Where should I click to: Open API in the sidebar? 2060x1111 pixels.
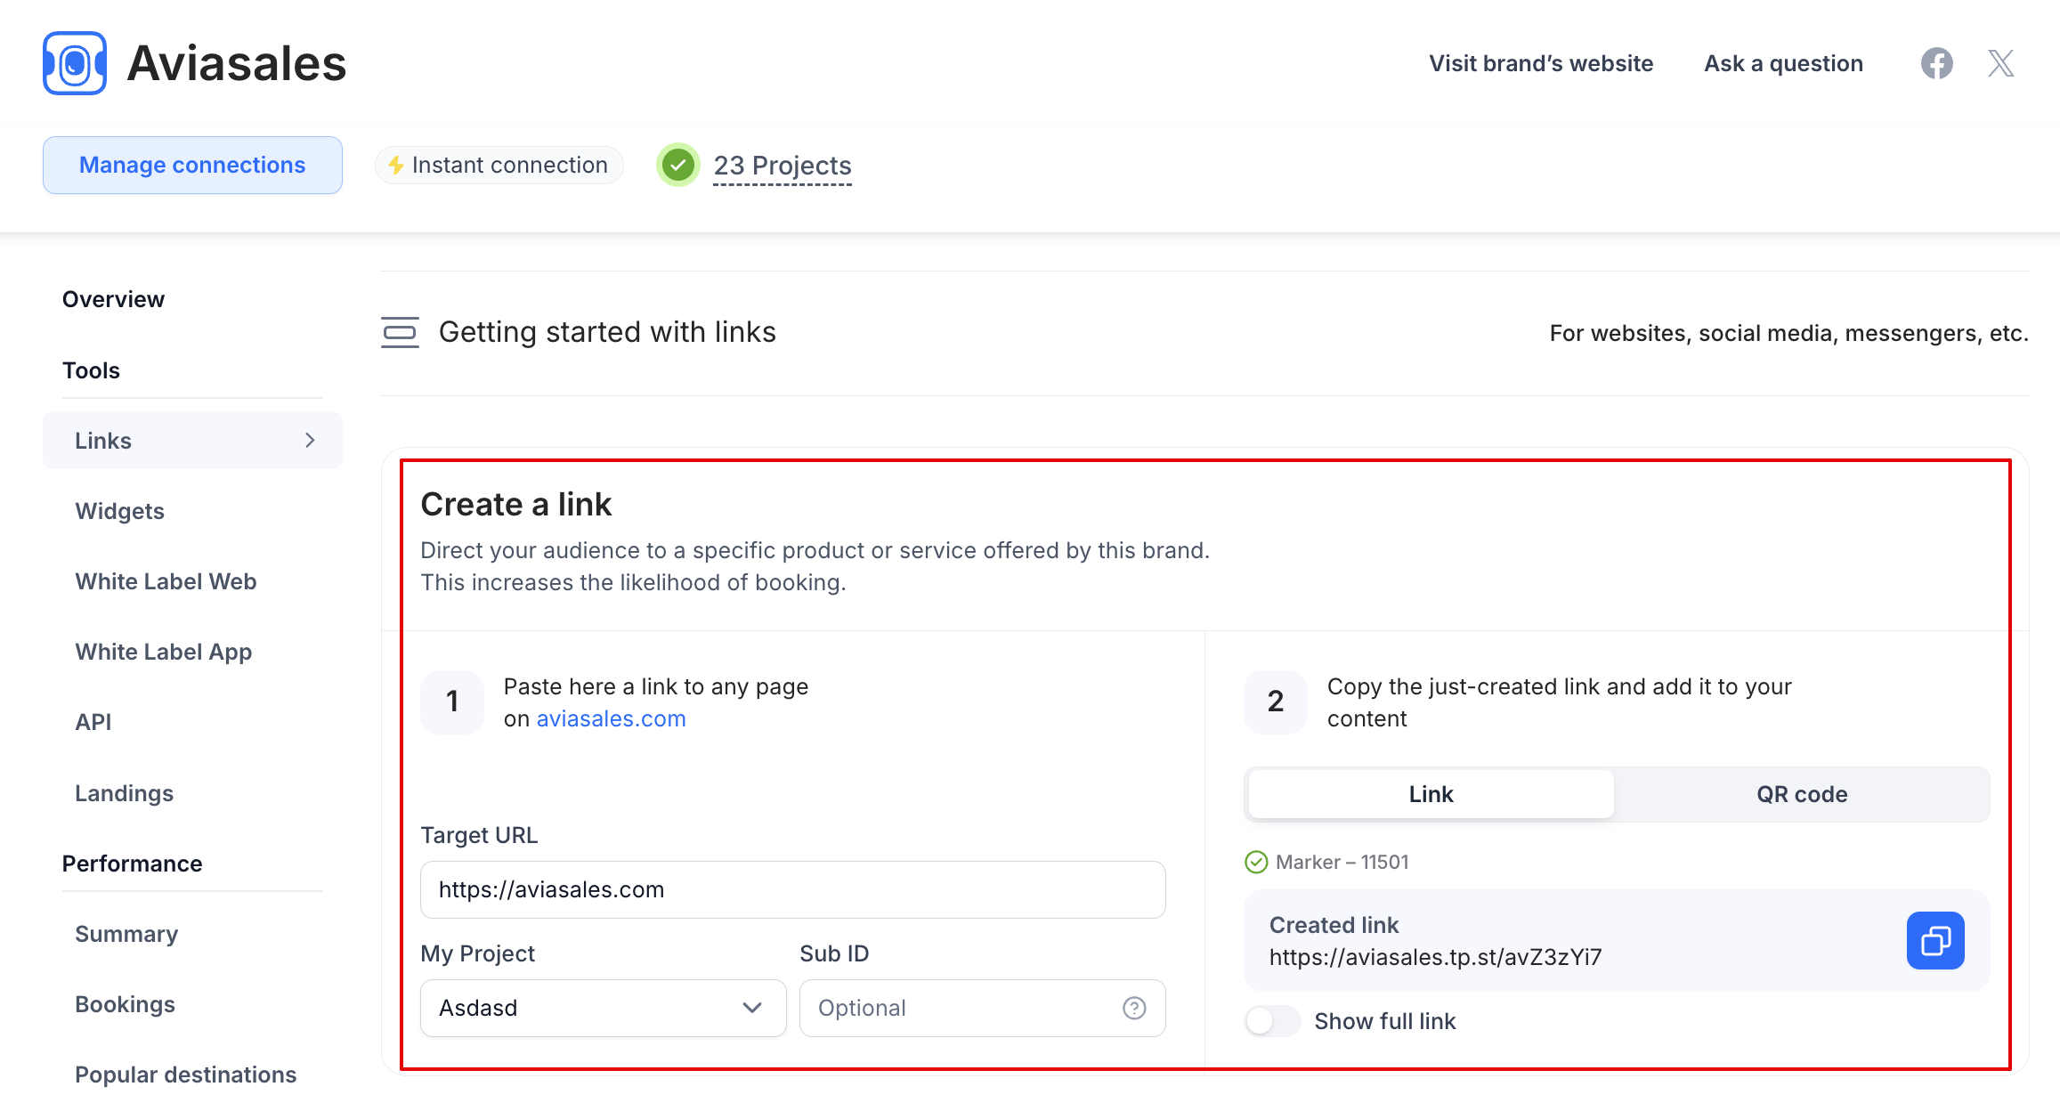(93, 722)
